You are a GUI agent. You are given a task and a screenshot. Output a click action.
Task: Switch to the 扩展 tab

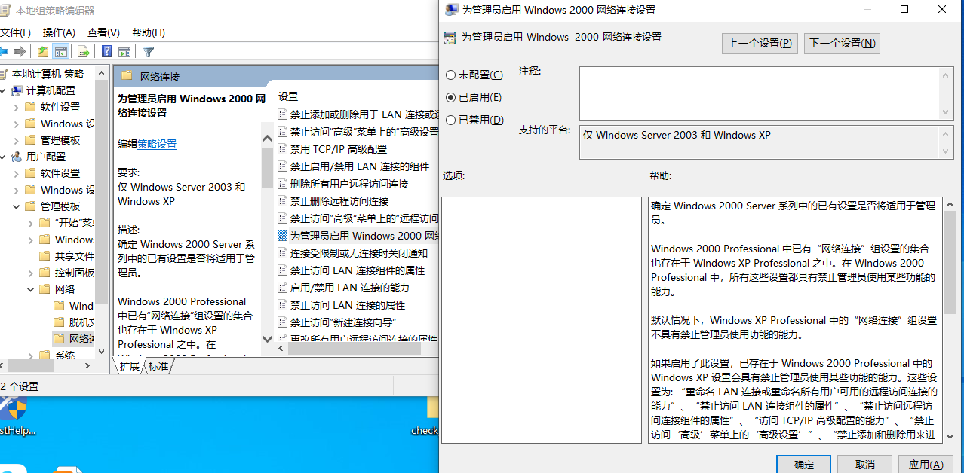tap(130, 366)
